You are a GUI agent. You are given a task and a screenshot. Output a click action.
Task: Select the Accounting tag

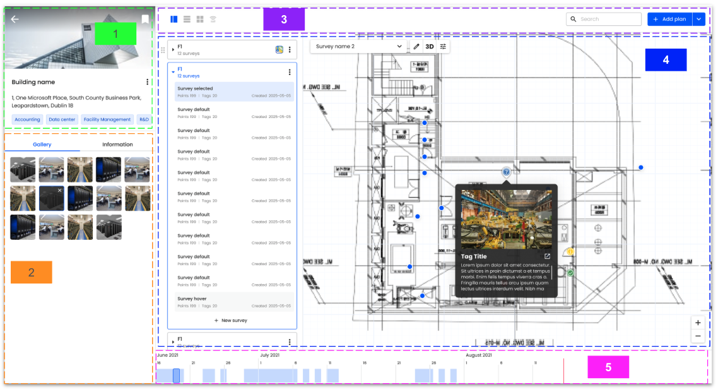[27, 119]
